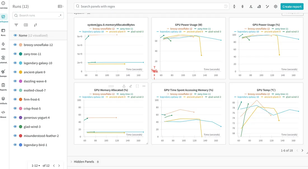
Task: Hide the generous-yogurt-4 run
Action: coord(15,118)
